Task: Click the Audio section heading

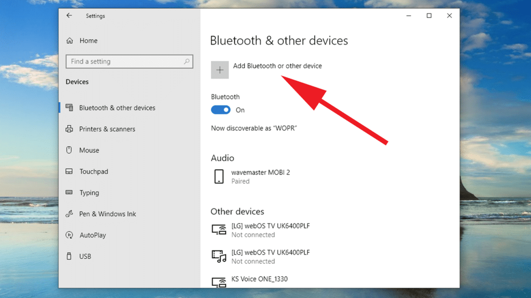Action: [222, 158]
